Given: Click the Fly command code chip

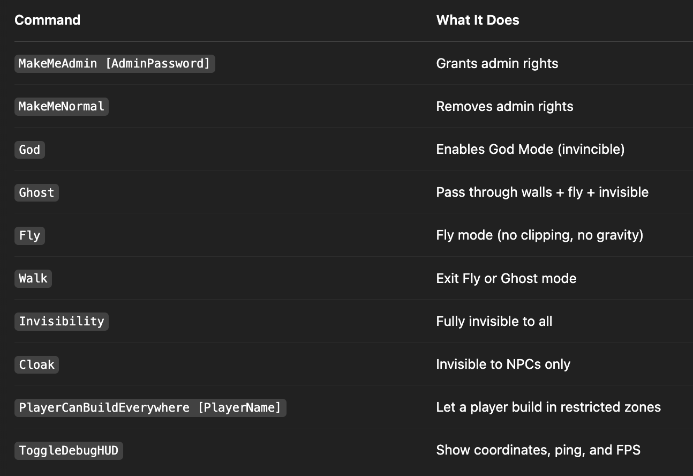Looking at the screenshot, I should click(29, 235).
